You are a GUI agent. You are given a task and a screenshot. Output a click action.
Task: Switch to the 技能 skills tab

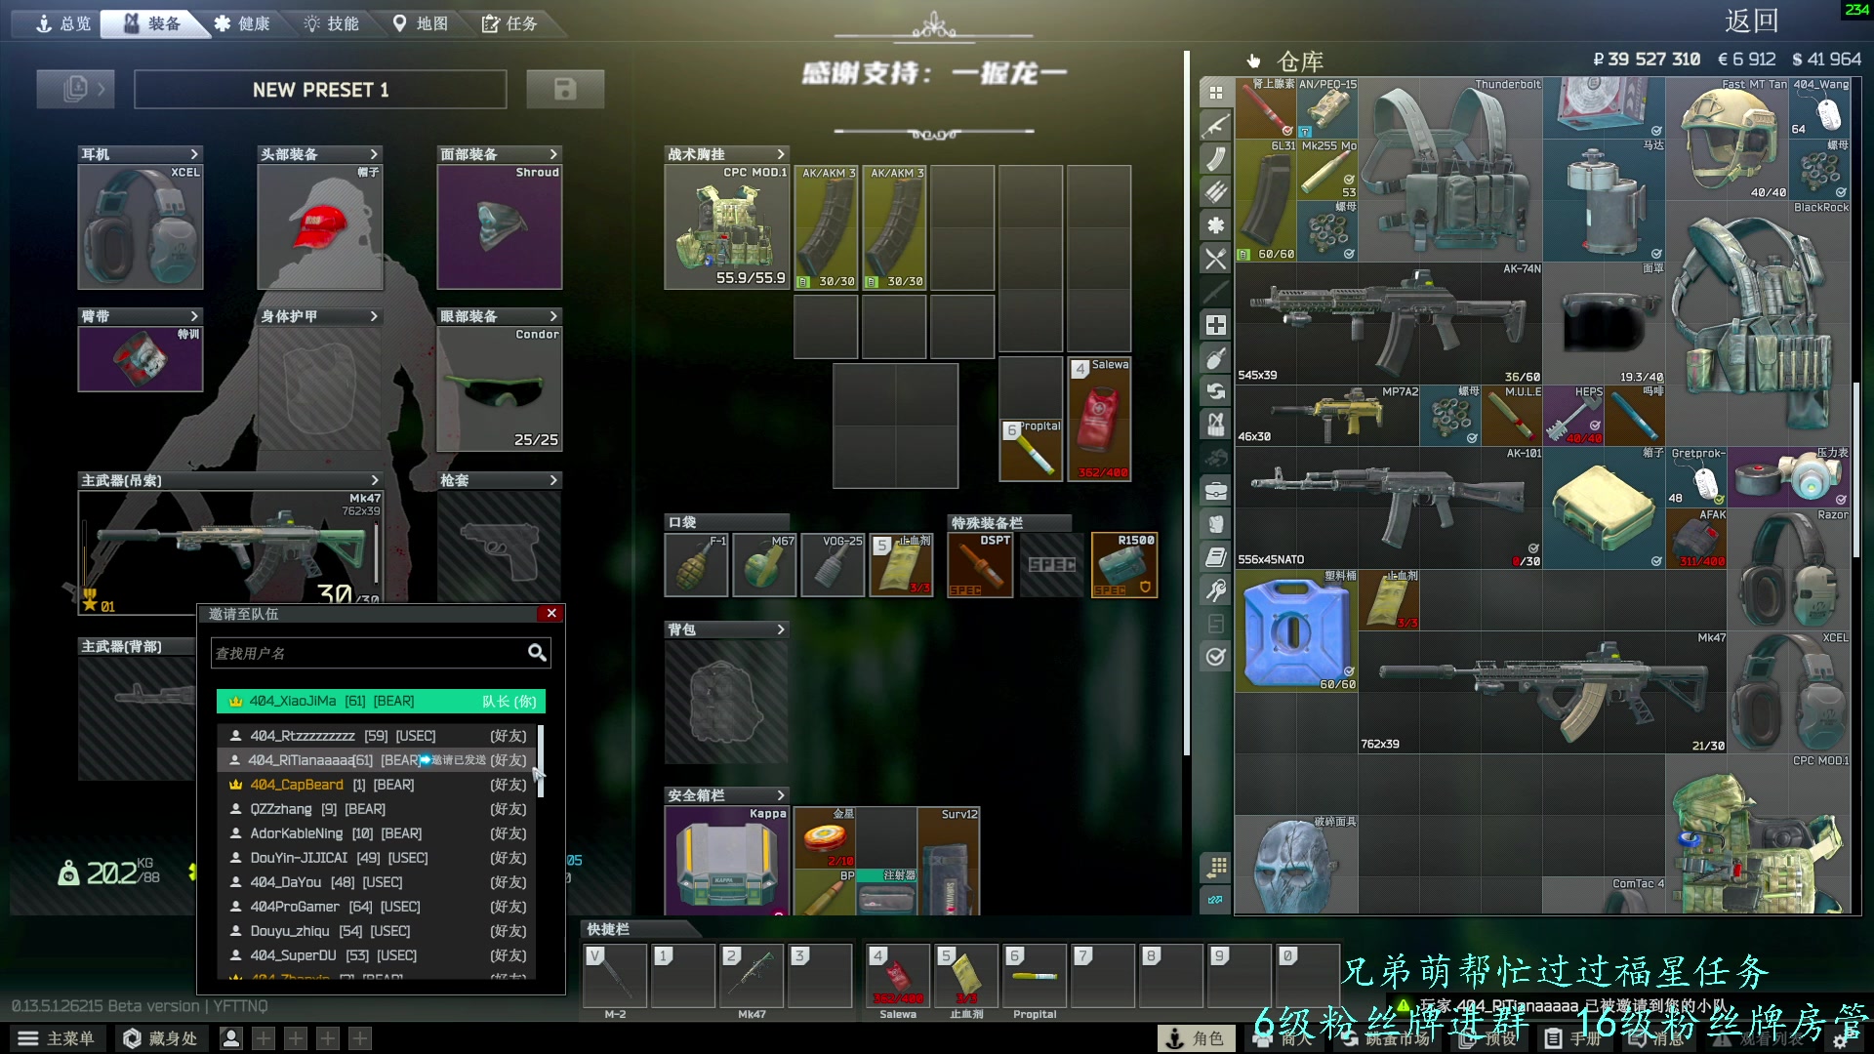[332, 23]
